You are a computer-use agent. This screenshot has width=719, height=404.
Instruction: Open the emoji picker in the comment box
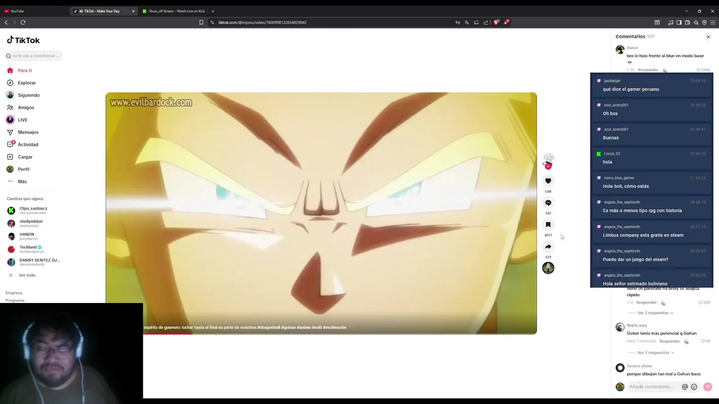click(x=694, y=387)
